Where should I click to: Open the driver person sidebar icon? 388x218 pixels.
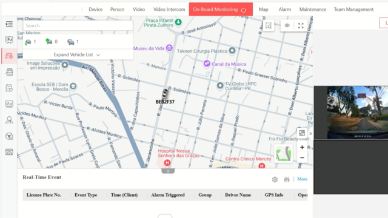coord(9,120)
